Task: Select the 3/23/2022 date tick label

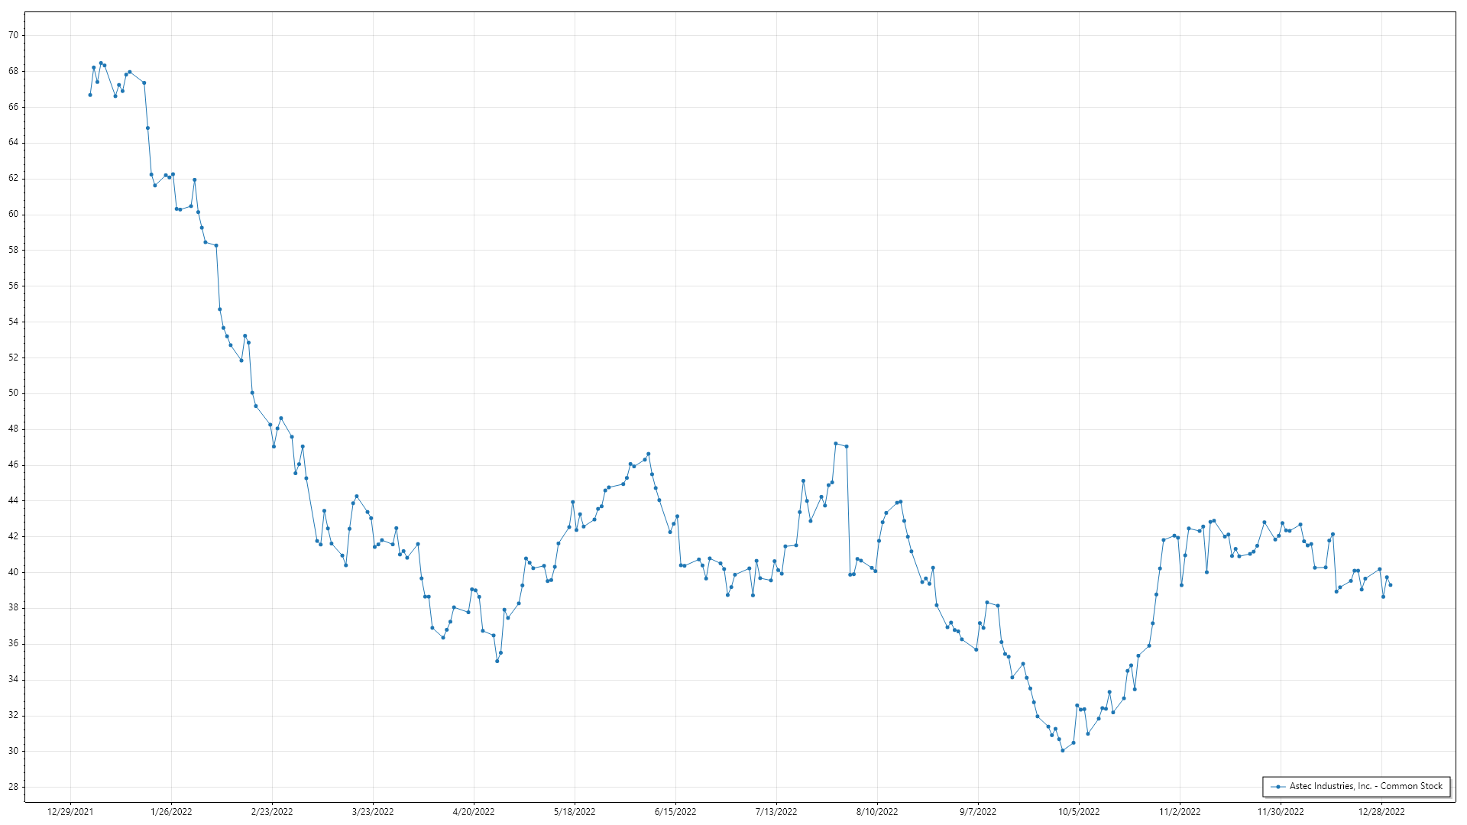Action: point(373,811)
